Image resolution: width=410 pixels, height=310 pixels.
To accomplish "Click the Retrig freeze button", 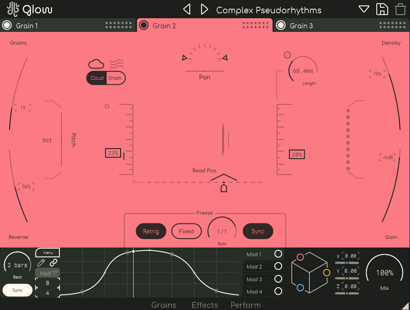I will (151, 231).
